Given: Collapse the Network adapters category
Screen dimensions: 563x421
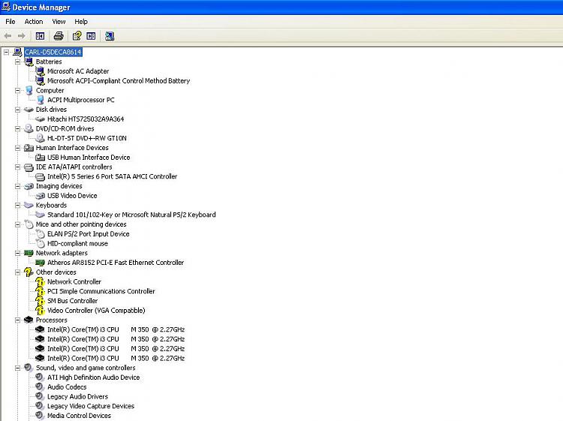Looking at the screenshot, I should (x=17, y=253).
